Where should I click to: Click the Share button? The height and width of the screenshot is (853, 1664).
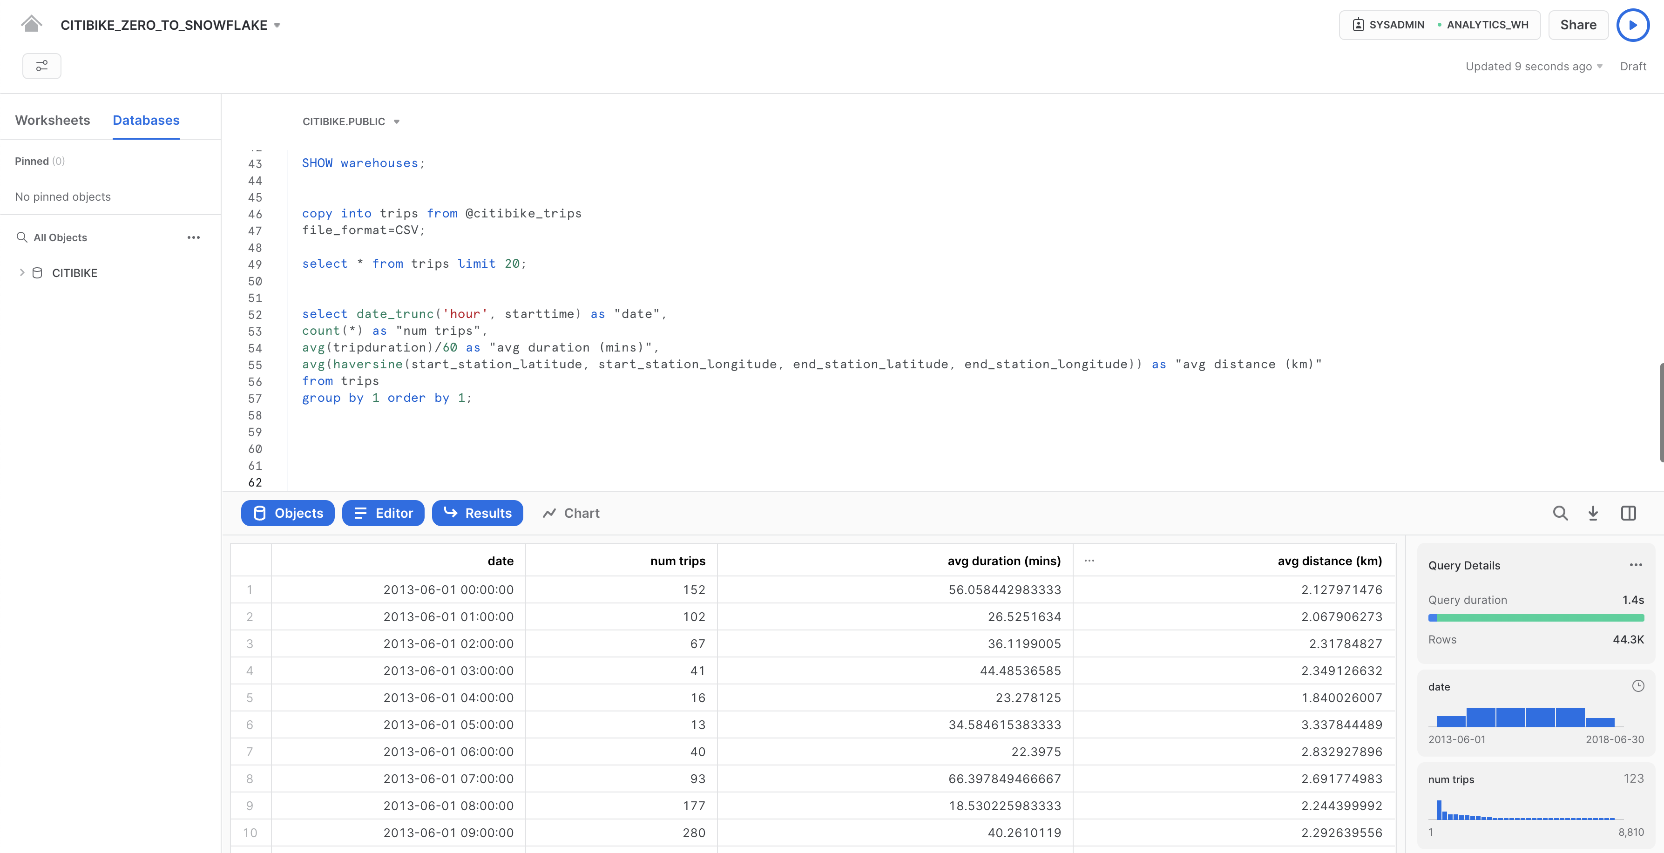pyautogui.click(x=1579, y=24)
